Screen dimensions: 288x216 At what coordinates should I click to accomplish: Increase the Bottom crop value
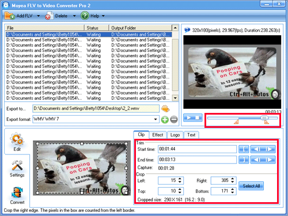[x=233, y=190]
